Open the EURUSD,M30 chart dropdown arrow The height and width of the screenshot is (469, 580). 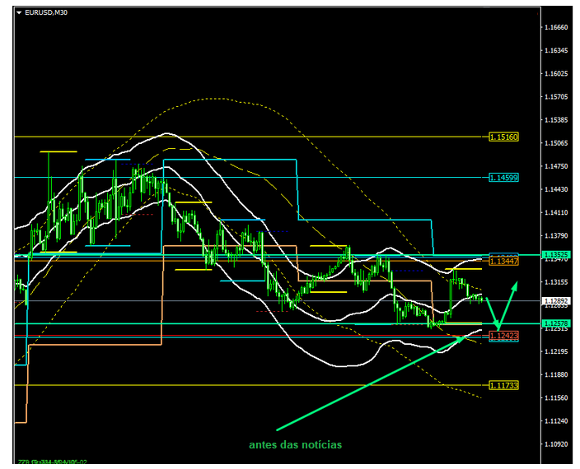[x=19, y=12]
